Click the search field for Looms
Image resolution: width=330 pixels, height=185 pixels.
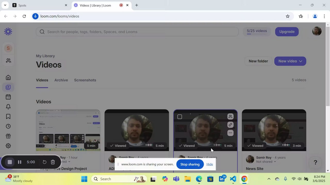click(x=137, y=32)
